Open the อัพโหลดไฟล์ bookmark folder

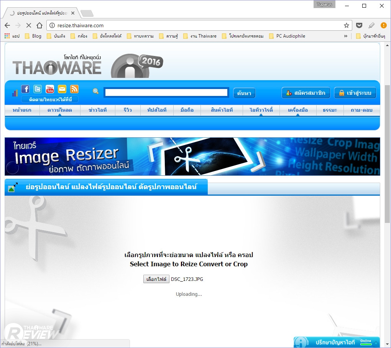107,36
